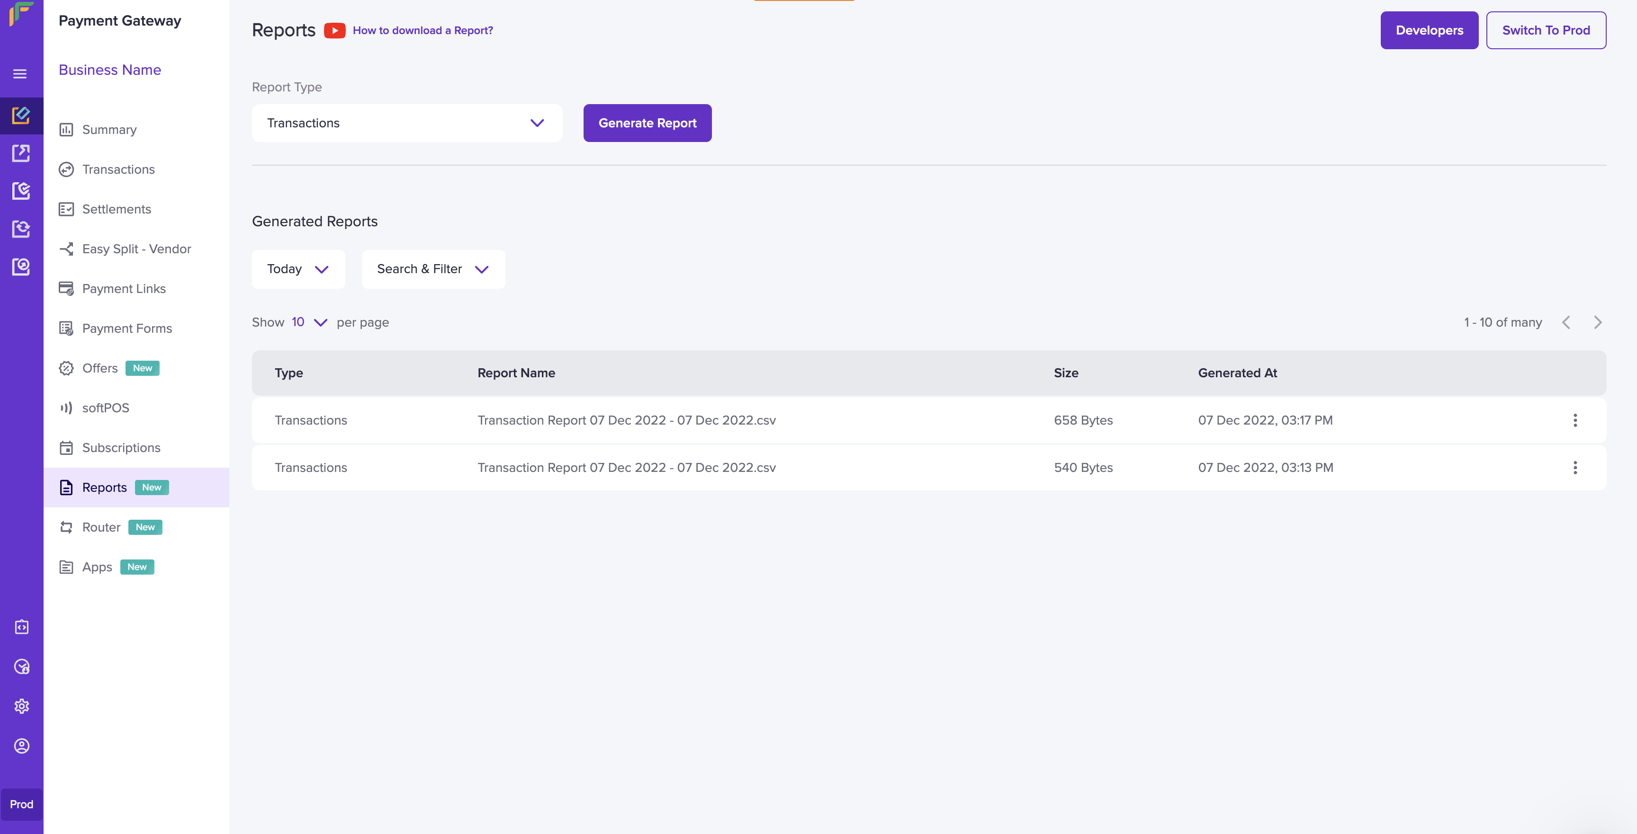Open settings gear icon in left rail
The height and width of the screenshot is (834, 1637).
tap(22, 706)
